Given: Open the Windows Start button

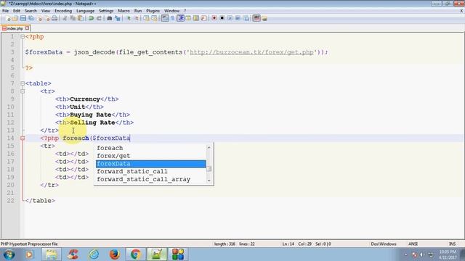Looking at the screenshot, I should click(x=9, y=254).
